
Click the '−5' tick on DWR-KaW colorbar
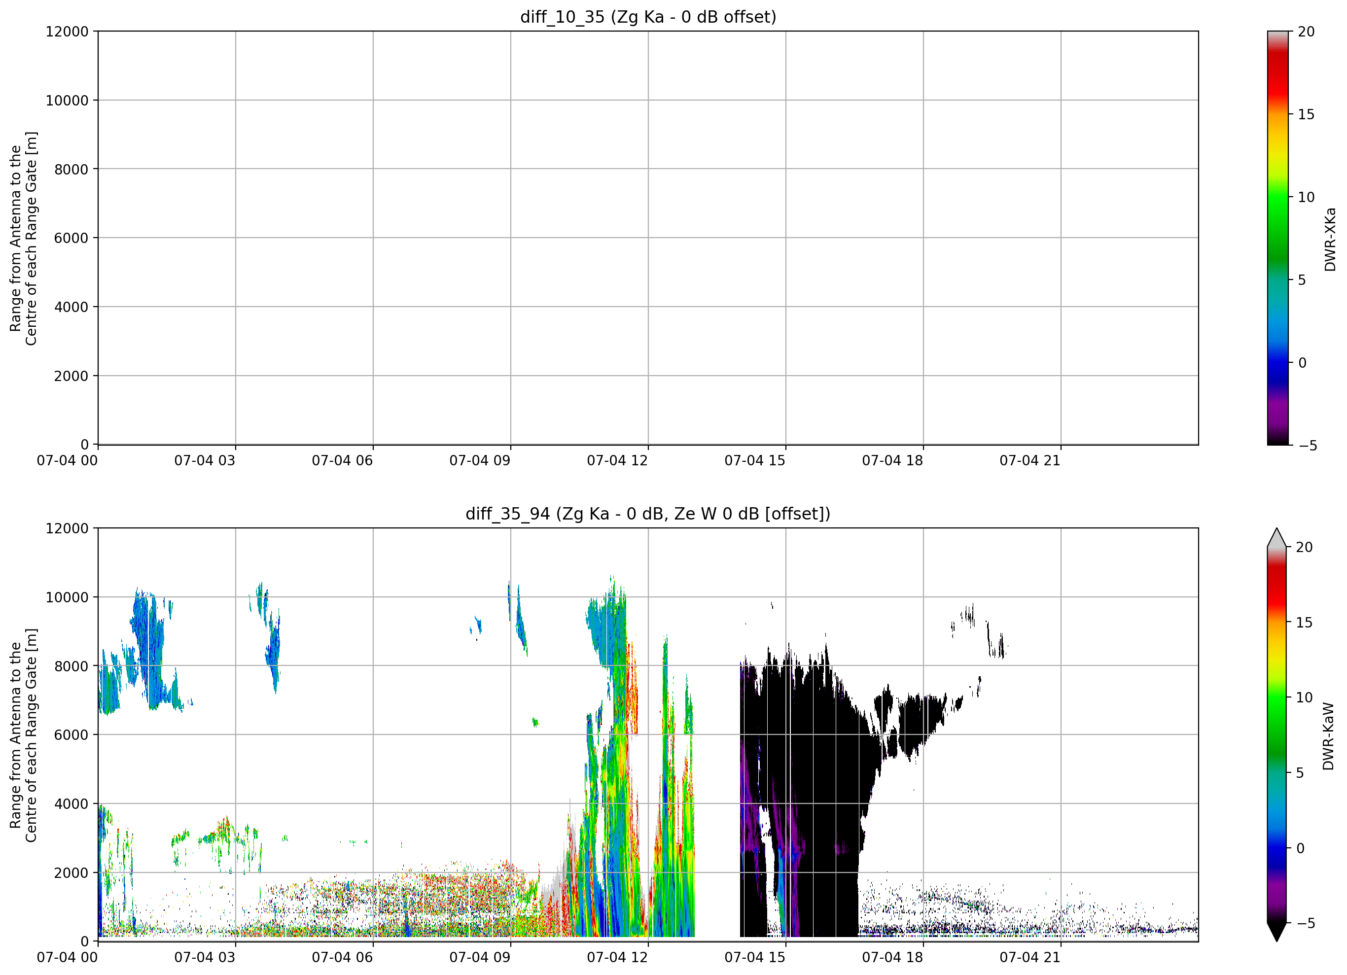pyautogui.click(x=1306, y=923)
